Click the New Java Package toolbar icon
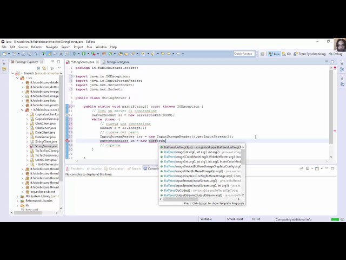The height and width of the screenshot is (260, 346). (104, 54)
